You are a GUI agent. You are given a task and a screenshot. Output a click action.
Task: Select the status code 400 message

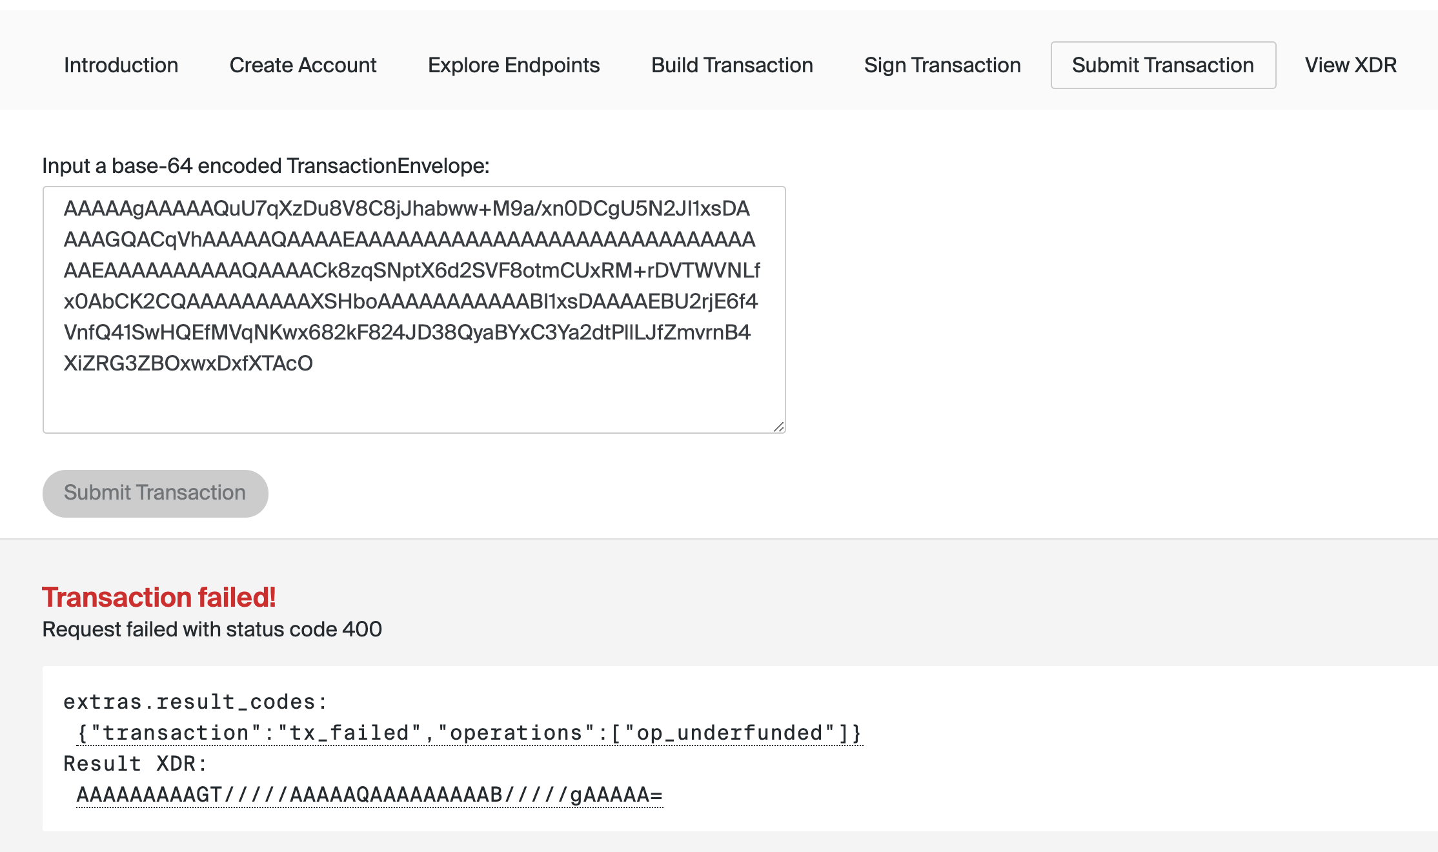212,629
